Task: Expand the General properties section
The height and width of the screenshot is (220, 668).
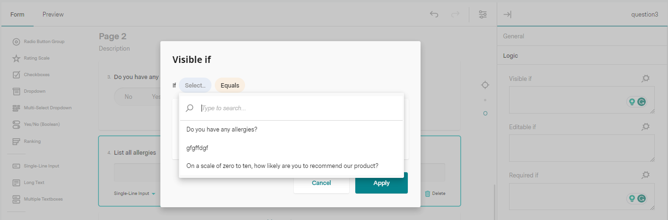Action: pyautogui.click(x=514, y=36)
